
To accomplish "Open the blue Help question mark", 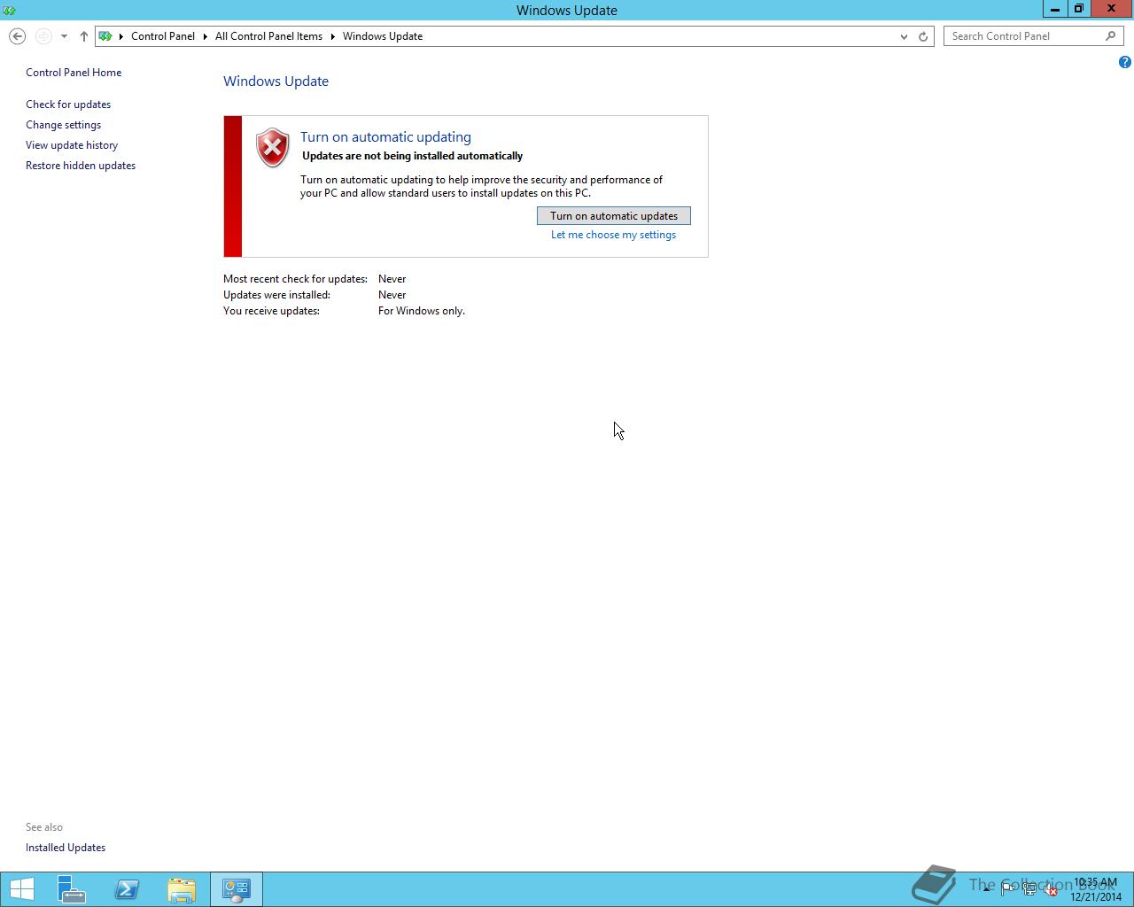I will [x=1124, y=62].
